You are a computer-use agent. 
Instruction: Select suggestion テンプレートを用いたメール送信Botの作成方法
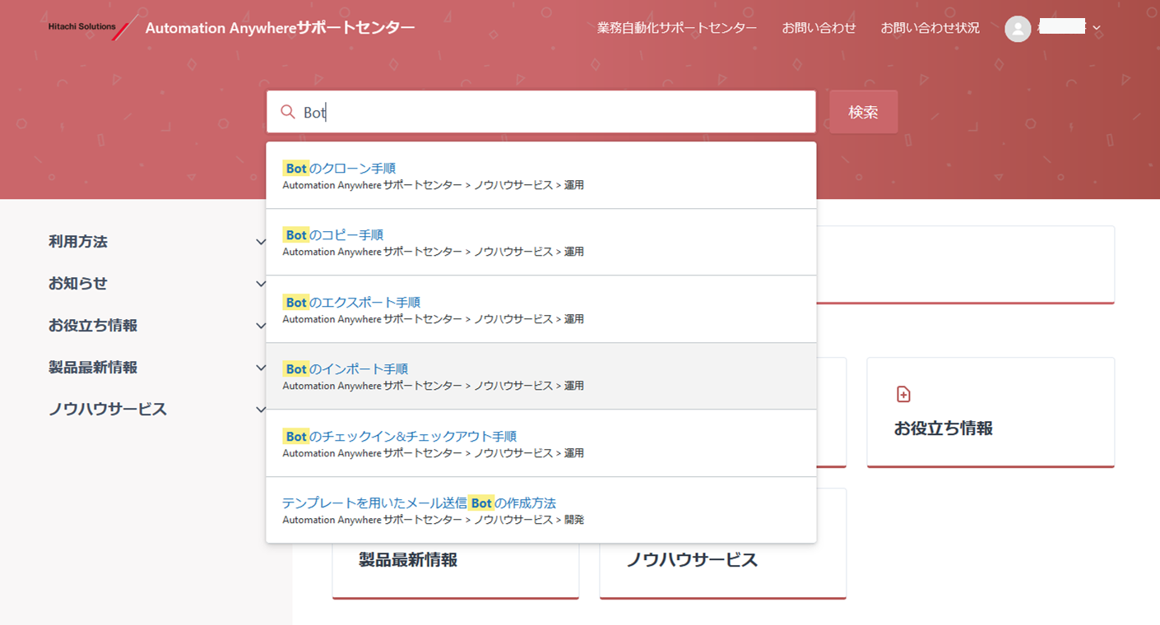pyautogui.click(x=541, y=510)
